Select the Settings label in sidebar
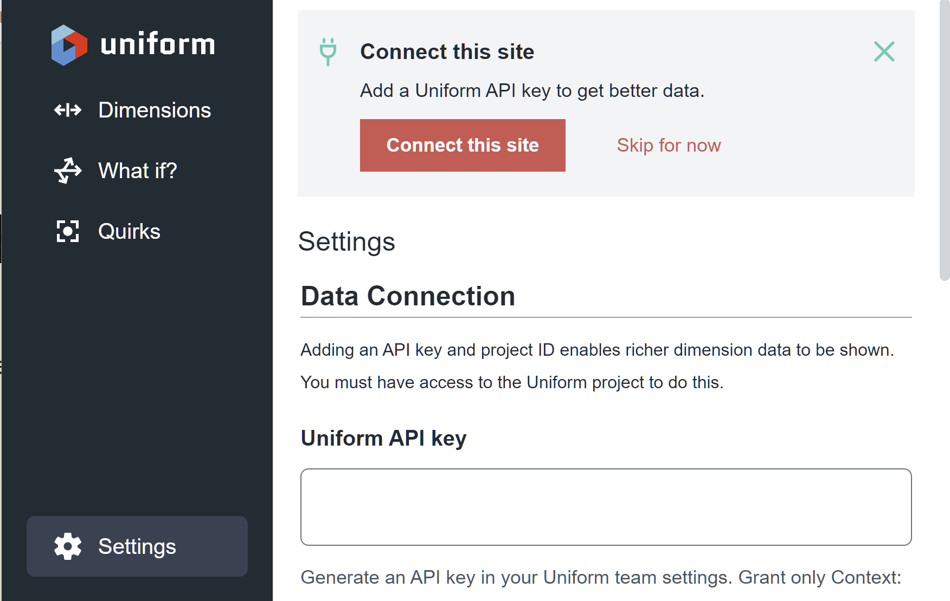The width and height of the screenshot is (950, 601). [x=137, y=546]
